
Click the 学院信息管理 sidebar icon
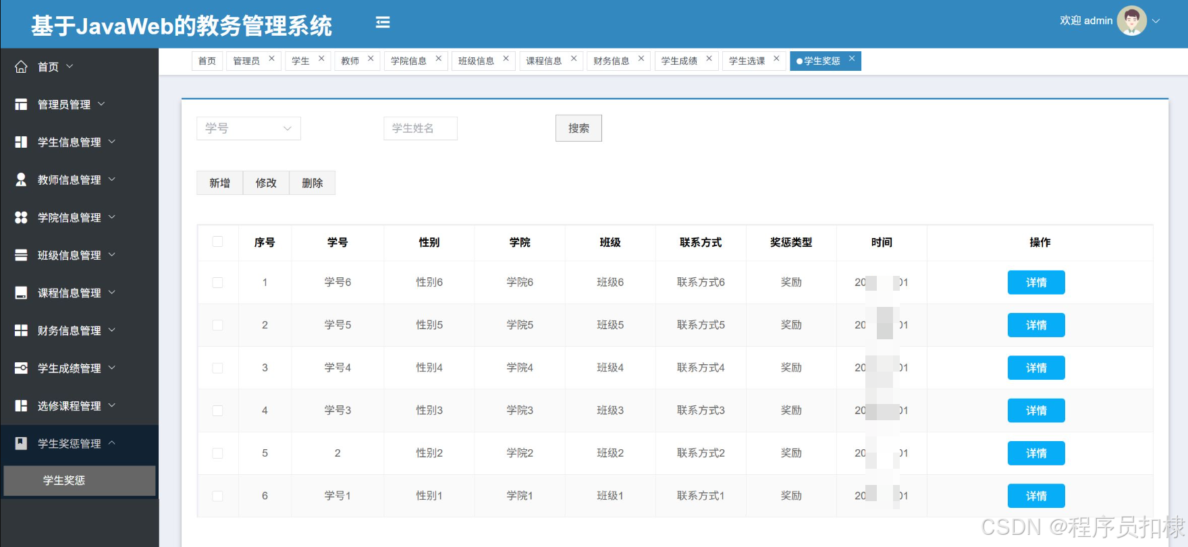tap(21, 217)
